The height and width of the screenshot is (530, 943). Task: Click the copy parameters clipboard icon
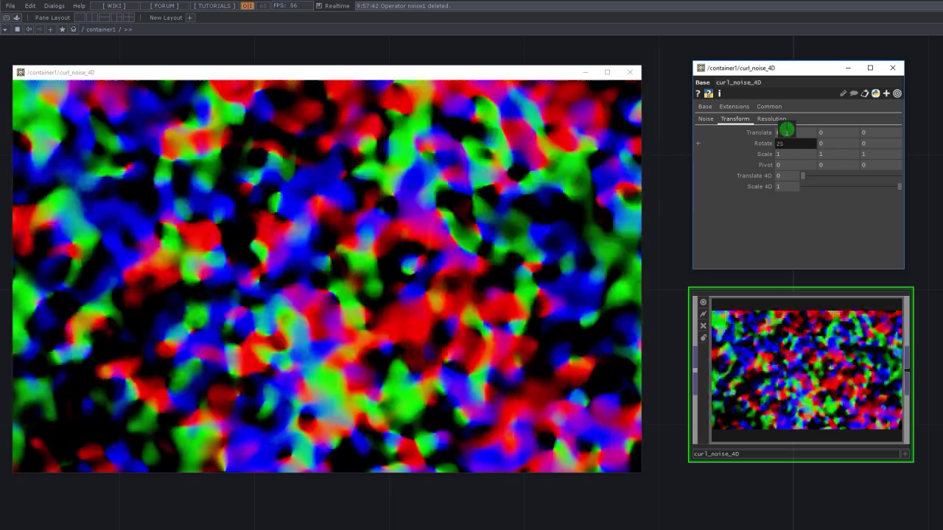pos(865,93)
